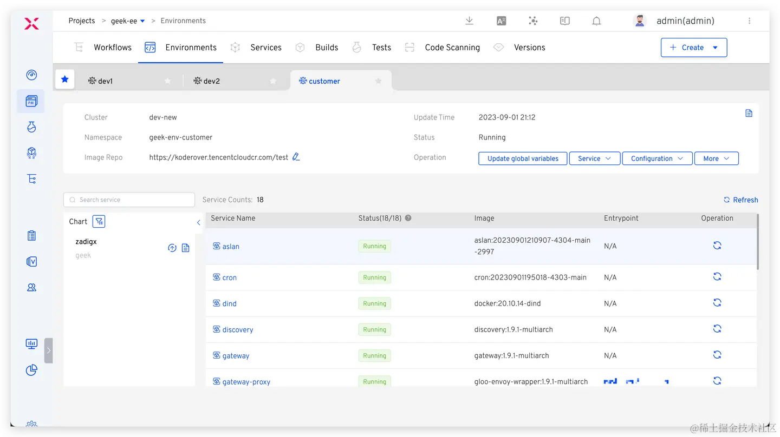The image size is (780, 437).
Task: Click Refresh link
Action: tap(741, 200)
